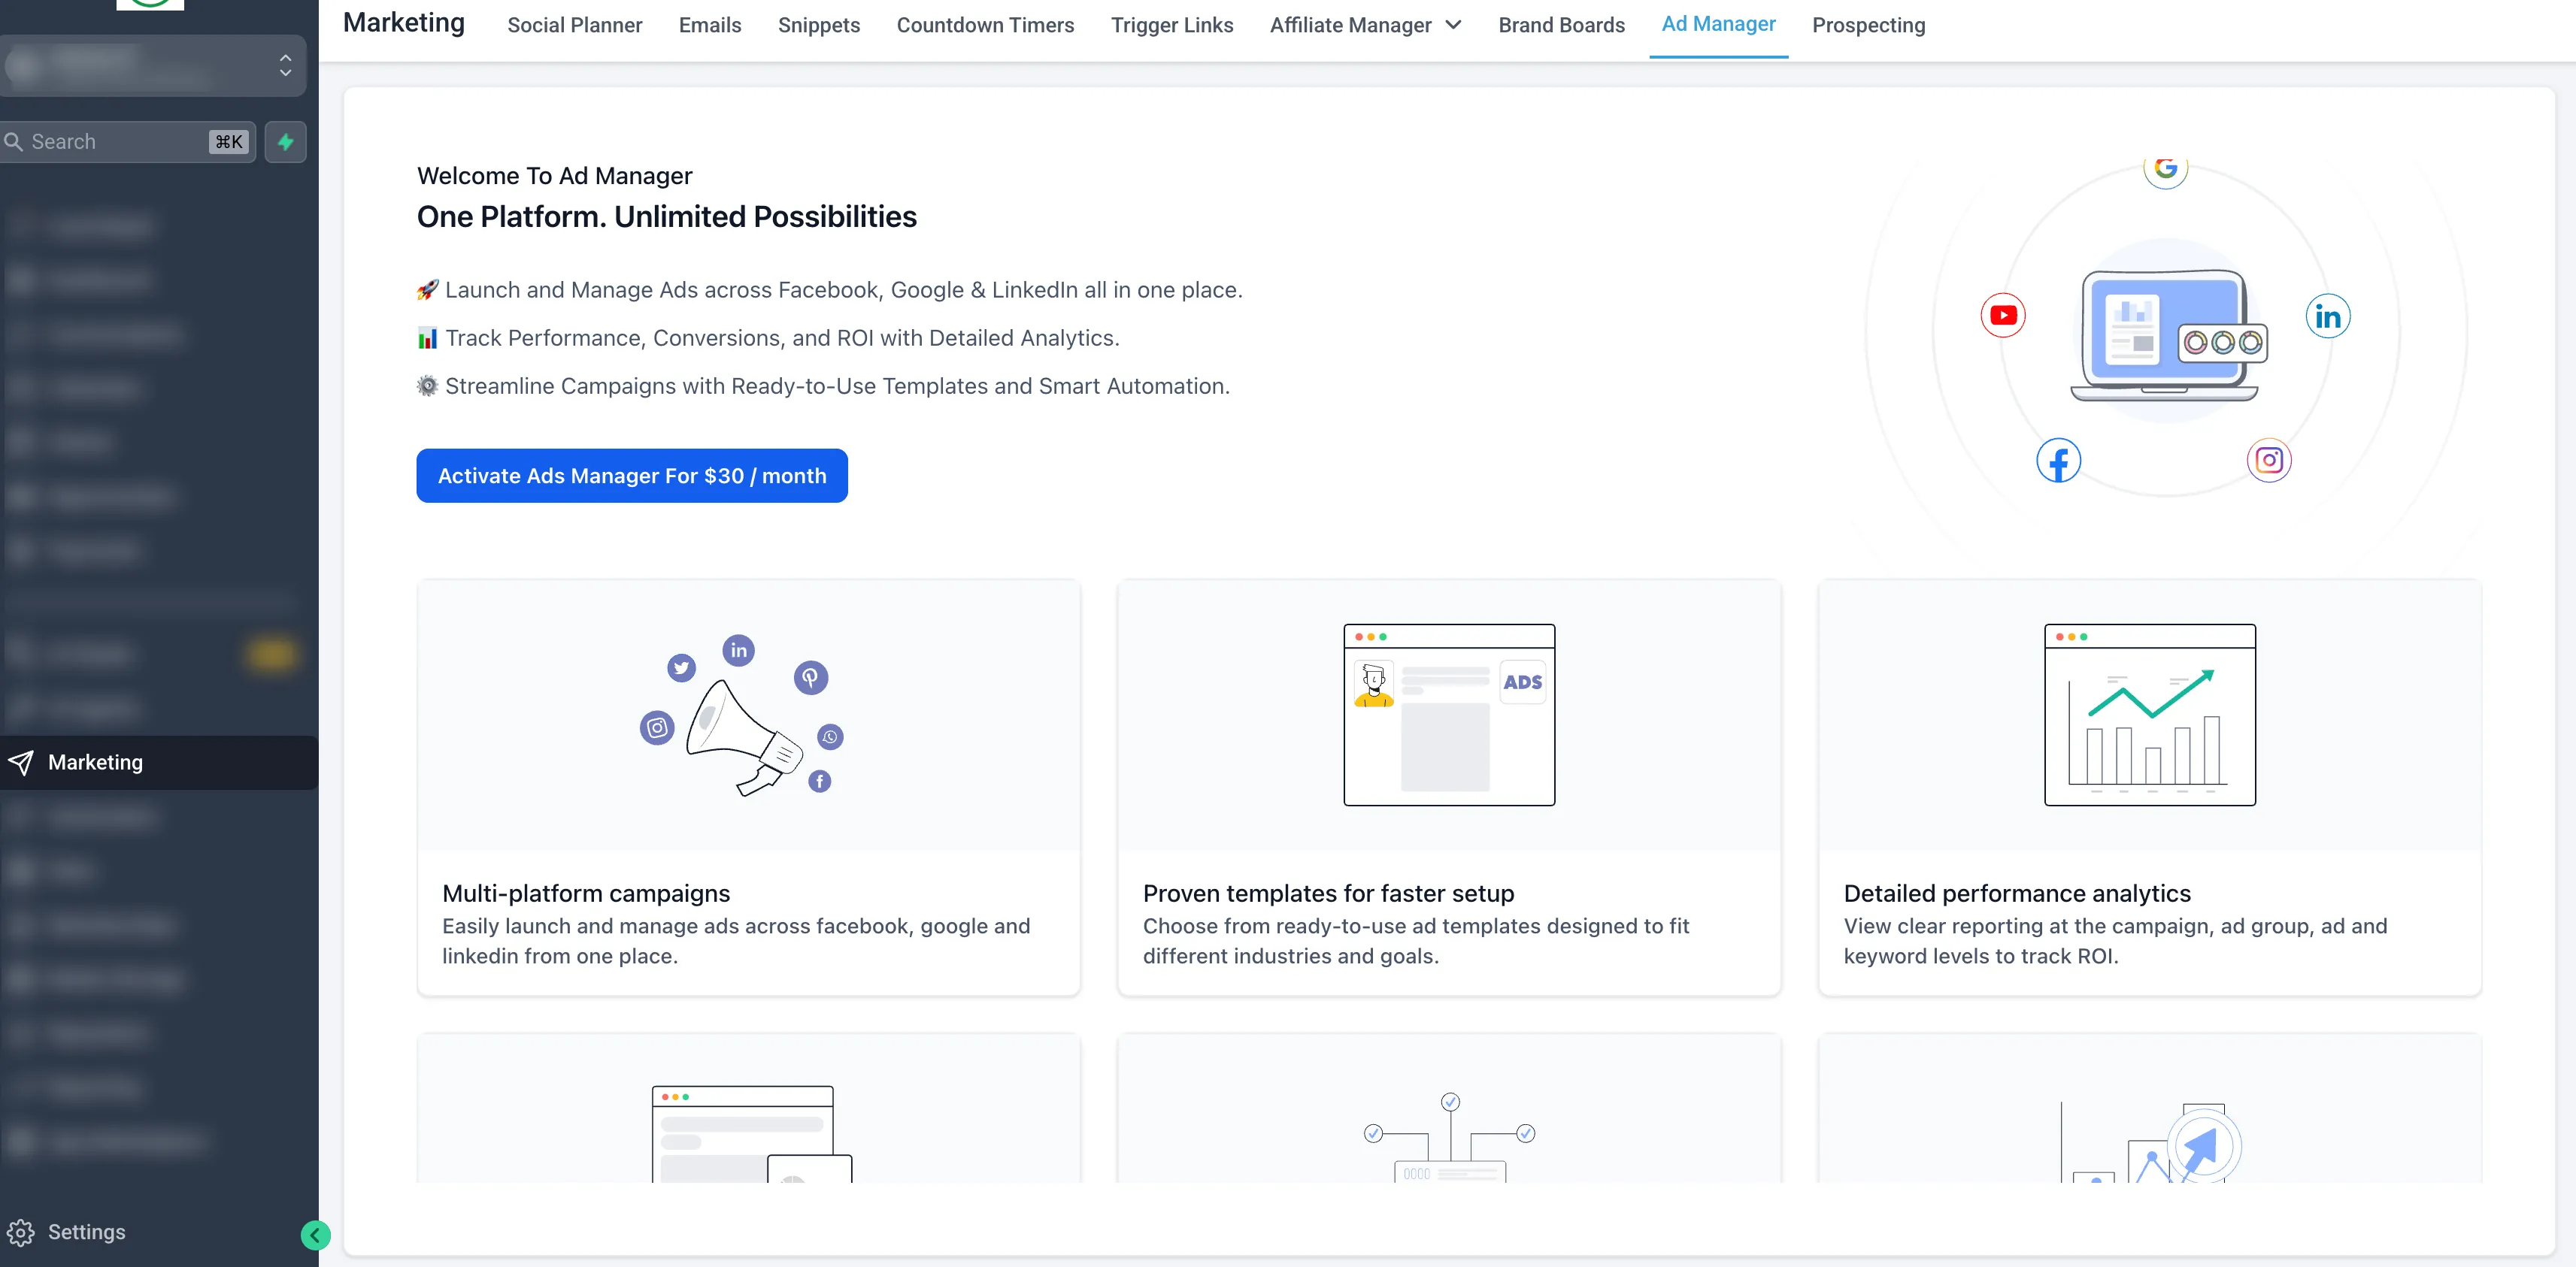
Task: Open Settings via the gear icon
Action: click(x=21, y=1232)
